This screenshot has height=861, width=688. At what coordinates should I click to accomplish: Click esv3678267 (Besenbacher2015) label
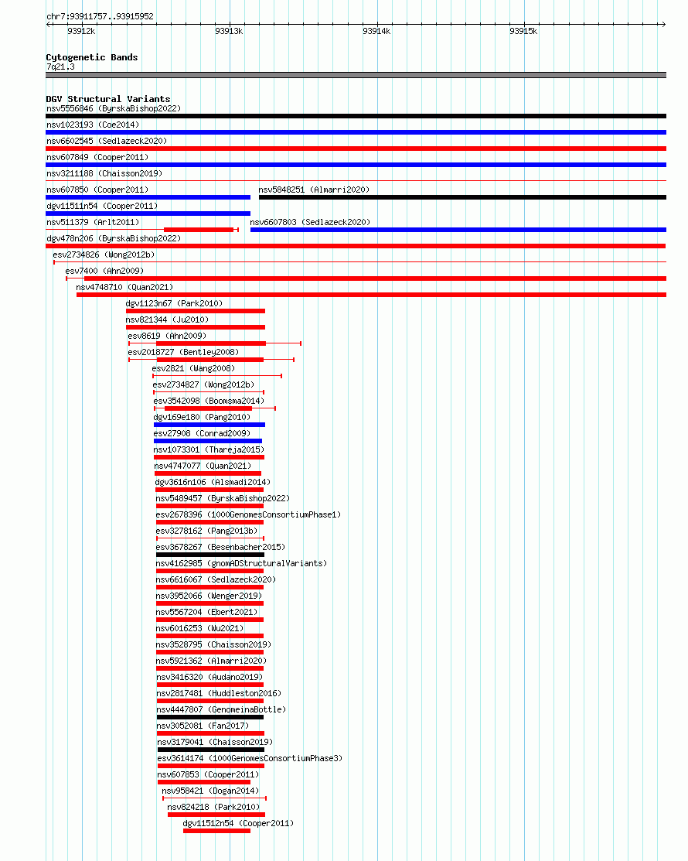220,547
